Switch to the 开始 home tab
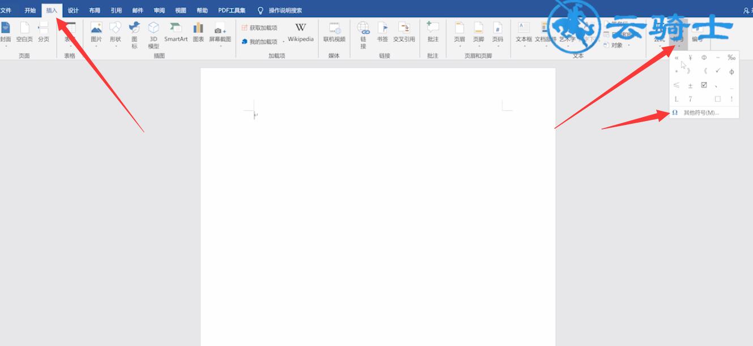The width and height of the screenshot is (753, 346). [x=30, y=10]
